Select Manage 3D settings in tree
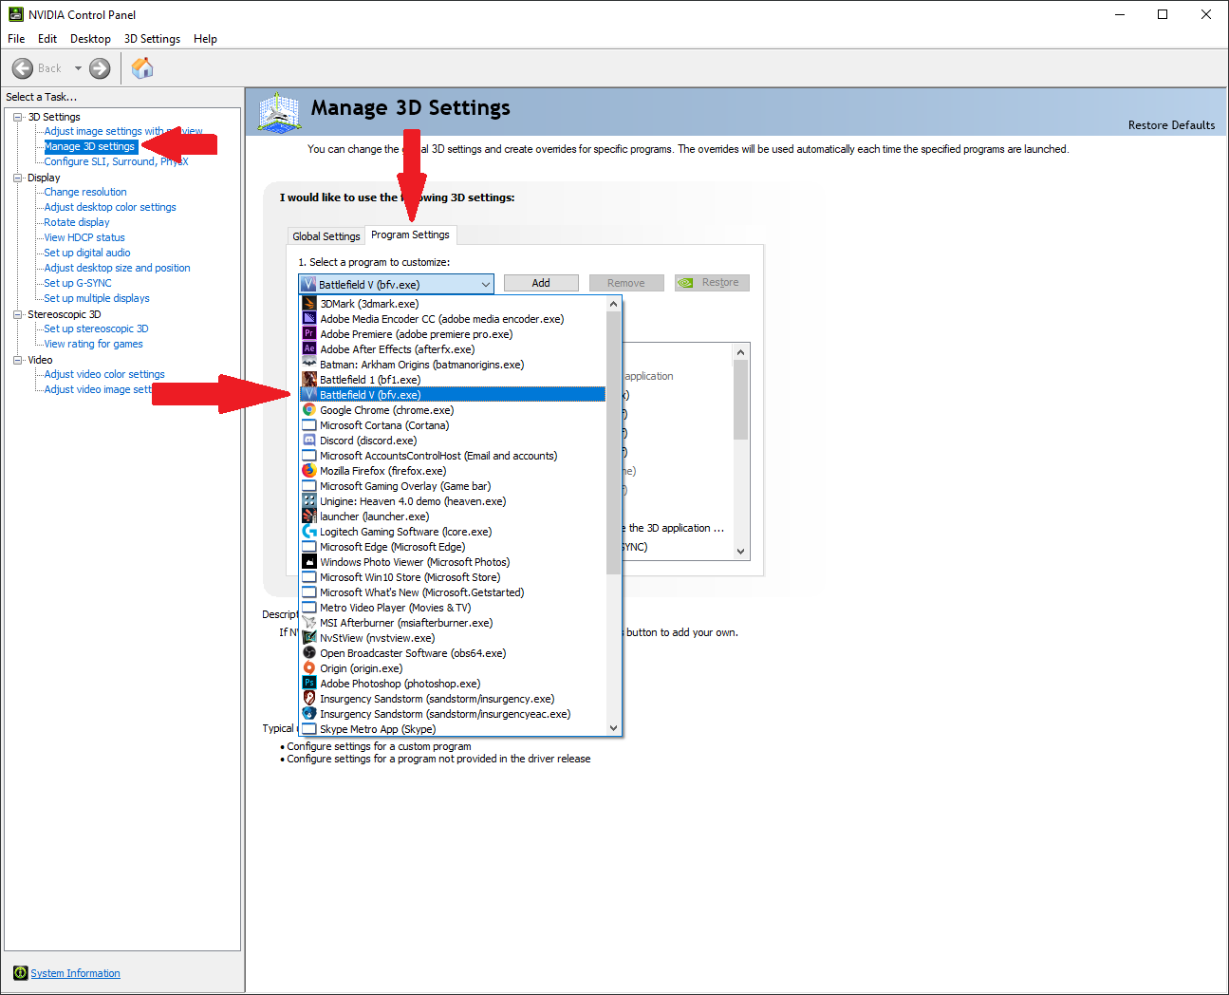The image size is (1229, 995). (90, 146)
